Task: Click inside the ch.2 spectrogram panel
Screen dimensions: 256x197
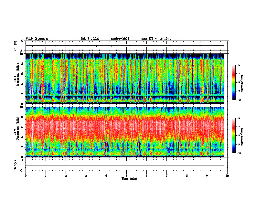Action: pos(125,132)
